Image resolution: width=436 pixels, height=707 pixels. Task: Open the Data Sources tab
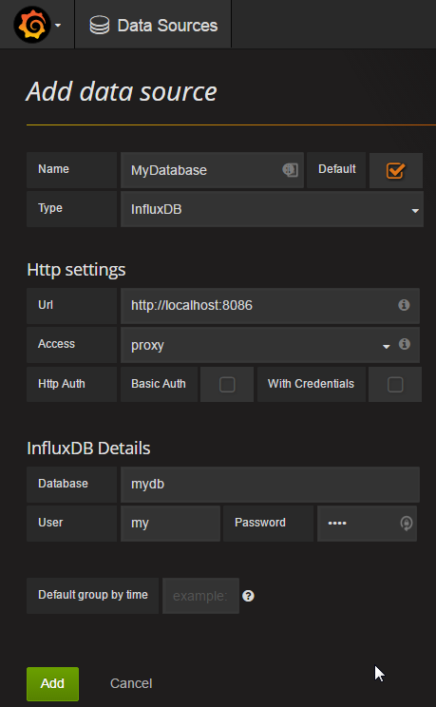[x=153, y=26]
